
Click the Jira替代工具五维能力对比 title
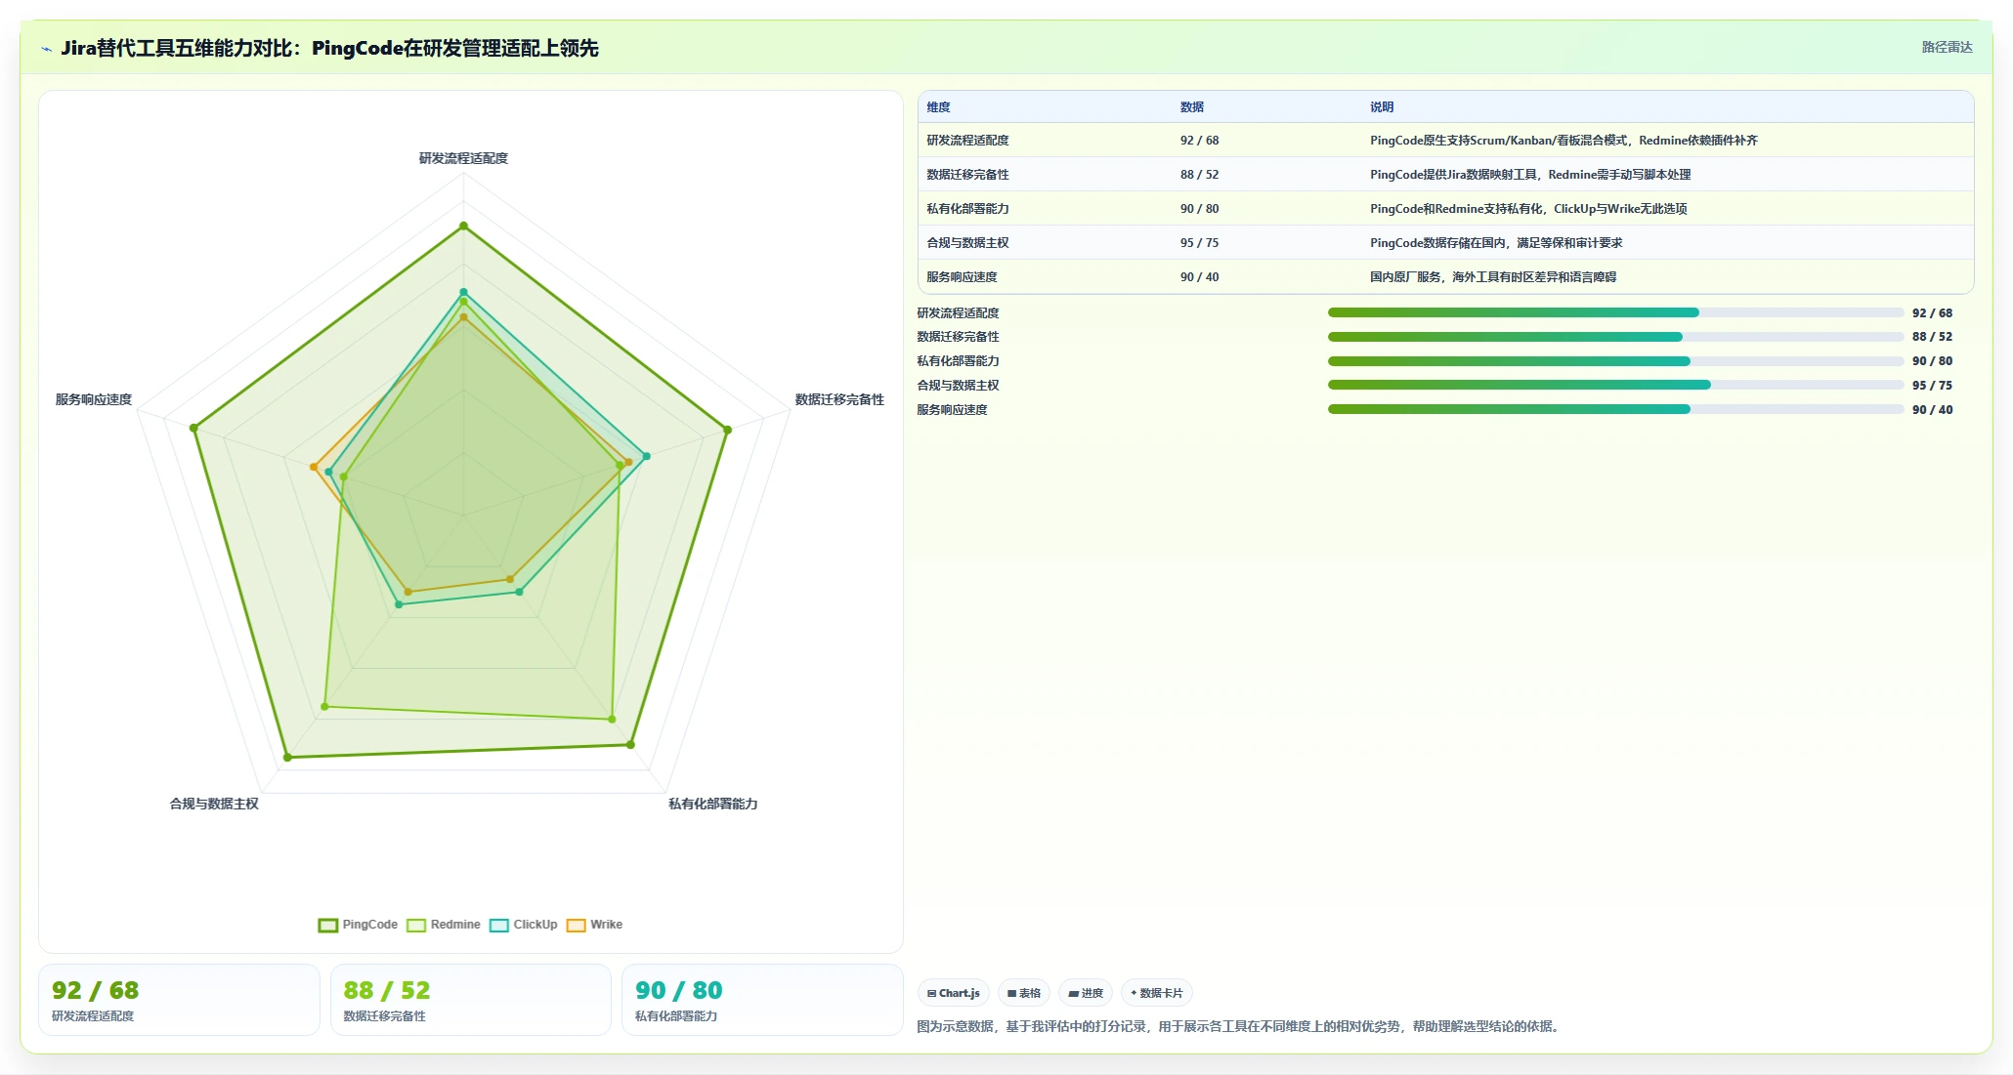329,48
